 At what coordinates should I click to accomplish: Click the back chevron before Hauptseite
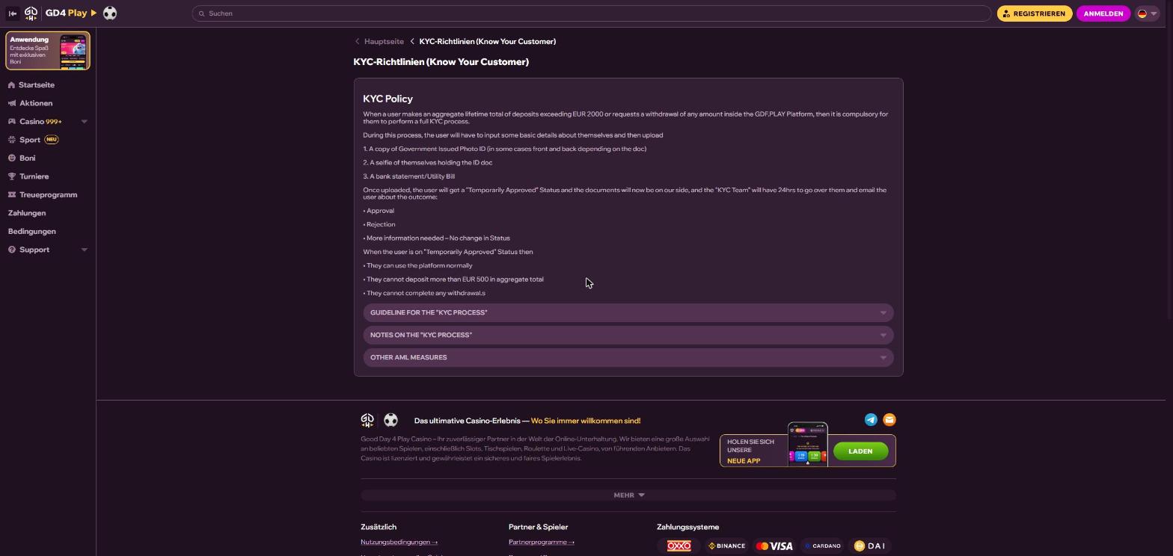tap(358, 42)
